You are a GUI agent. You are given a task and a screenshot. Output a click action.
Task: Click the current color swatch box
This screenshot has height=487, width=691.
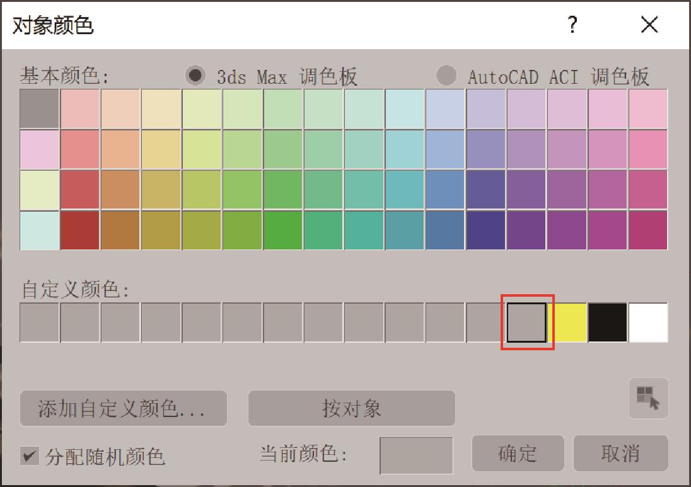coord(416,455)
